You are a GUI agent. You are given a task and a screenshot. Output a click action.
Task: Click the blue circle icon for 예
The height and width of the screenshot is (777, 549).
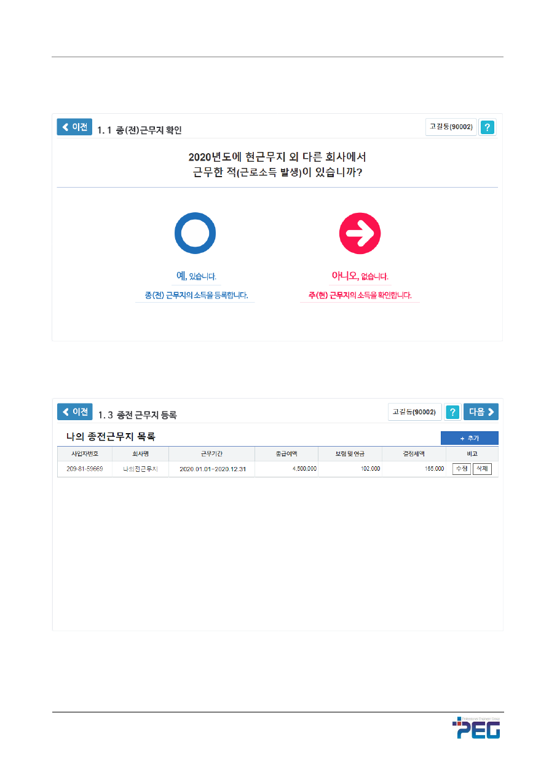195,234
